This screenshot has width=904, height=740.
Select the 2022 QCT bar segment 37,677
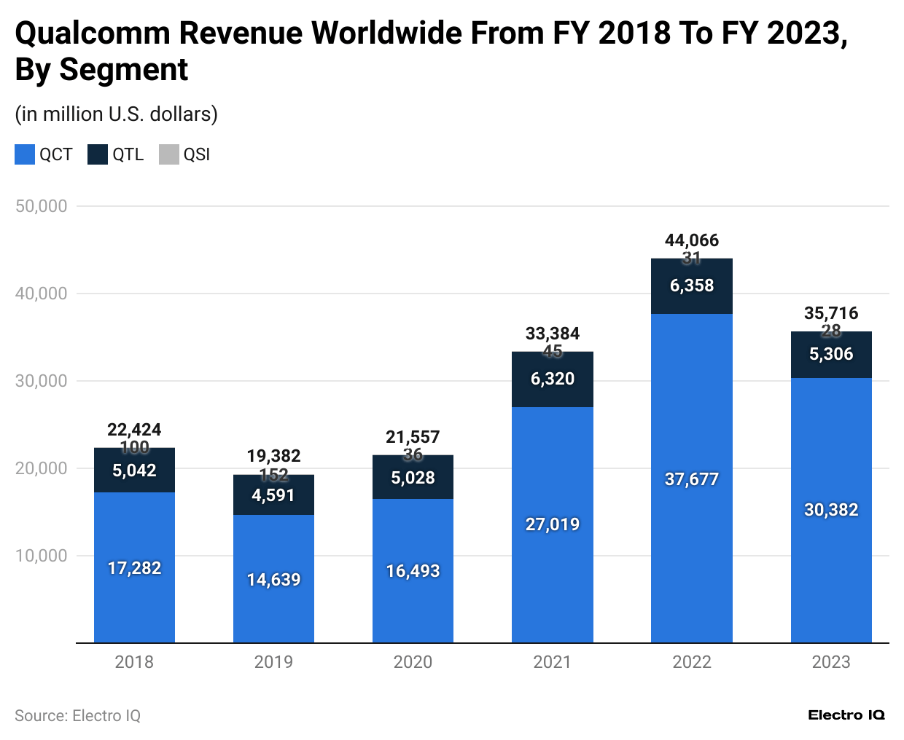[691, 479]
